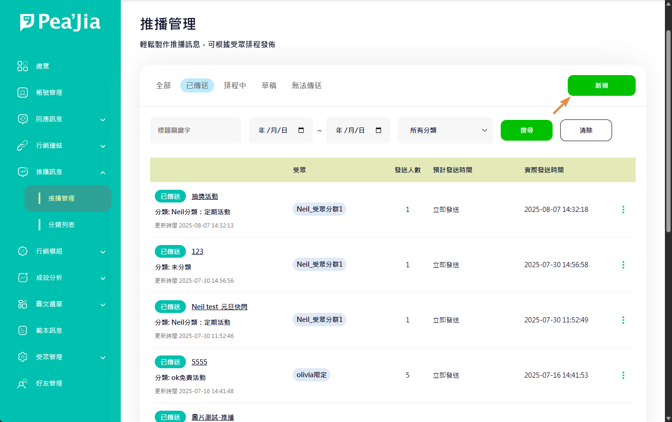Switch to the 草稿 tab
The width and height of the screenshot is (672, 422).
click(x=269, y=85)
